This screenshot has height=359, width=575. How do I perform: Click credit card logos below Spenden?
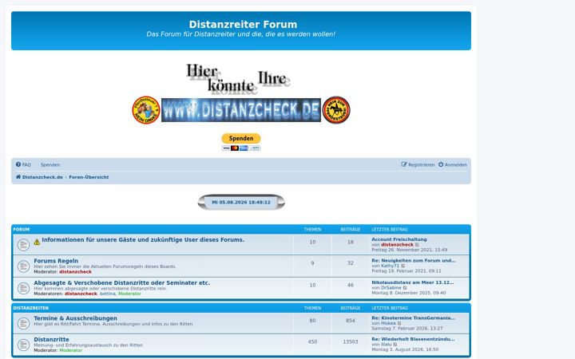point(241,148)
